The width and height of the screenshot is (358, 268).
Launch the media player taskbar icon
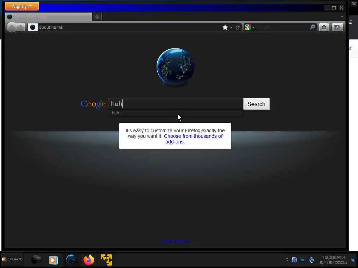53,260
